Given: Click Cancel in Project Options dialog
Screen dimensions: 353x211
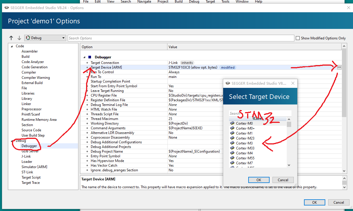Looking at the screenshot, I should point(339,202).
